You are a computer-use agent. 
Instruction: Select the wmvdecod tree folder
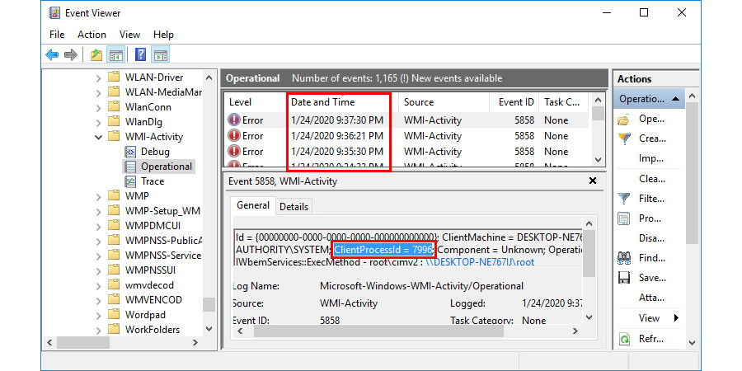point(149,285)
